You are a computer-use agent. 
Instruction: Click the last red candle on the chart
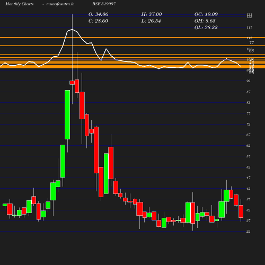coord(241,211)
